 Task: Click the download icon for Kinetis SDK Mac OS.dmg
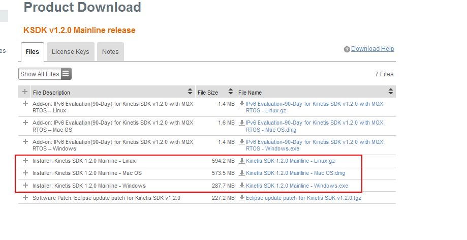(x=242, y=173)
